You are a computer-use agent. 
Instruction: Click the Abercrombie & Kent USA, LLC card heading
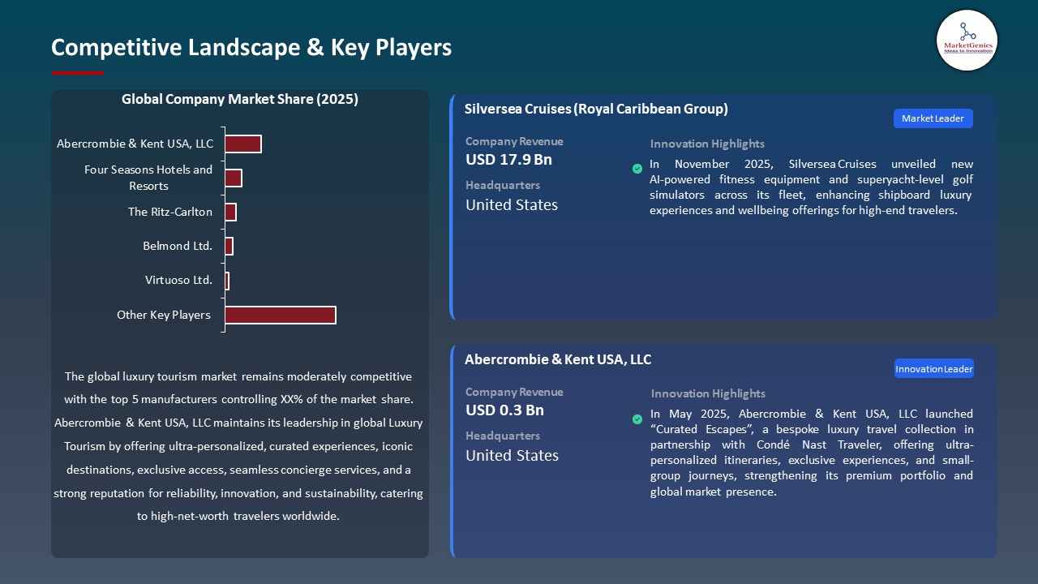pyautogui.click(x=558, y=359)
